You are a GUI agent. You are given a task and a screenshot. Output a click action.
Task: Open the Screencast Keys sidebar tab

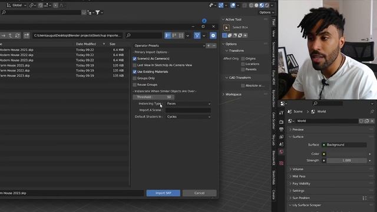[273, 53]
